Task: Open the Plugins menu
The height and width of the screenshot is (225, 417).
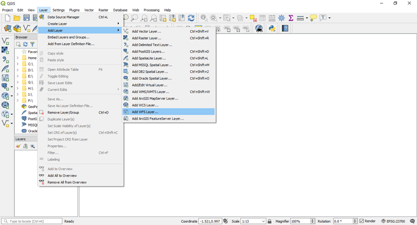Action: (74, 10)
